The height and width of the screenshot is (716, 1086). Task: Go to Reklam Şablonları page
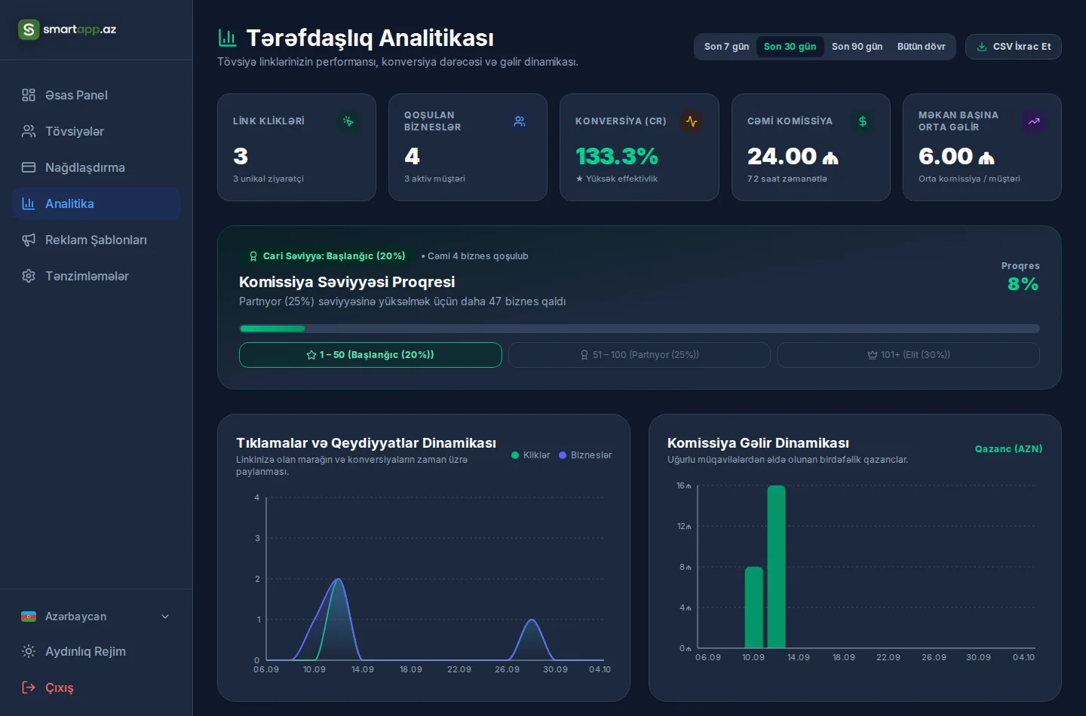click(x=96, y=240)
